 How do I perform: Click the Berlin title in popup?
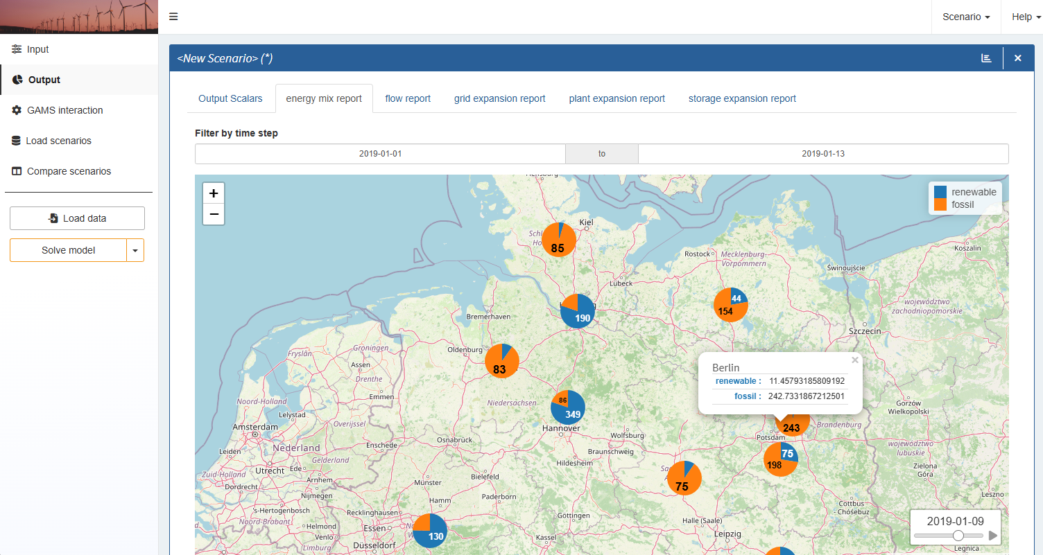(x=726, y=368)
